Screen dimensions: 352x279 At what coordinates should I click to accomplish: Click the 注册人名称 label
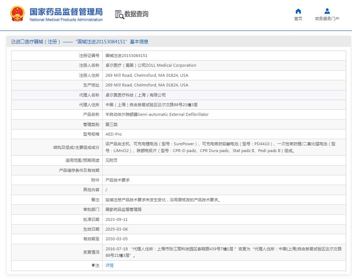[x=89, y=65]
